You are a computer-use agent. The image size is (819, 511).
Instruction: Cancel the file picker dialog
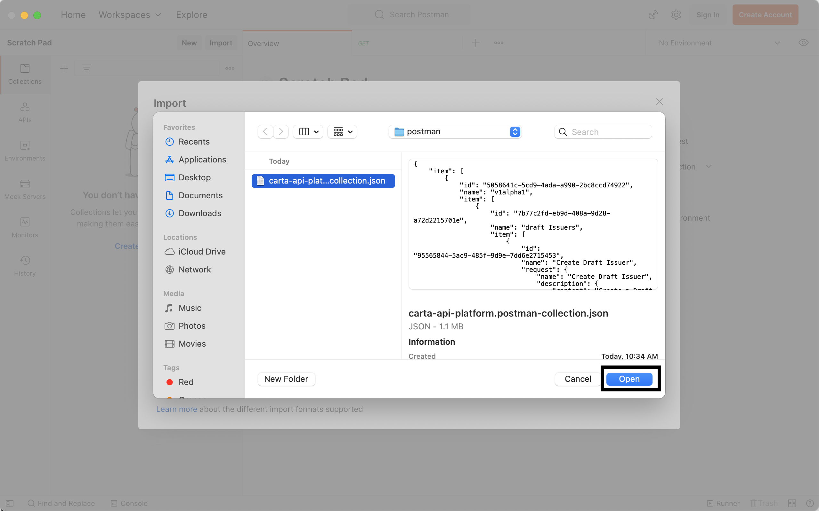pos(578,379)
